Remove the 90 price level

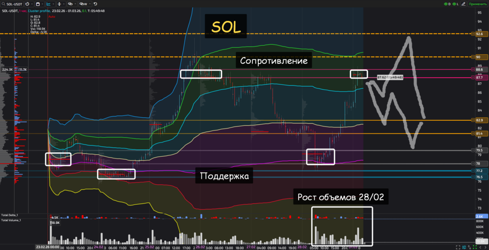(473, 57)
